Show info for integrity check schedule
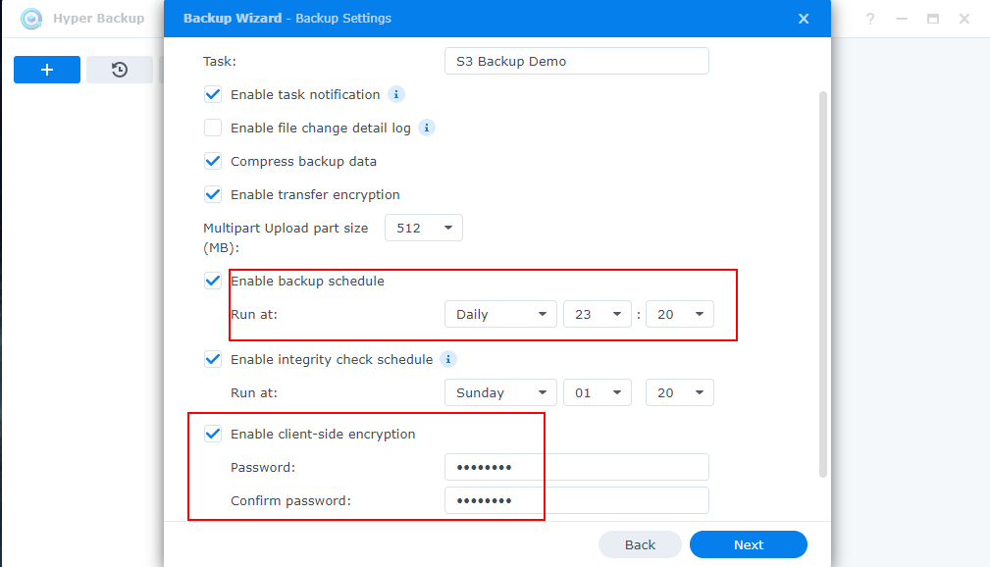The image size is (990, 567). pos(448,359)
